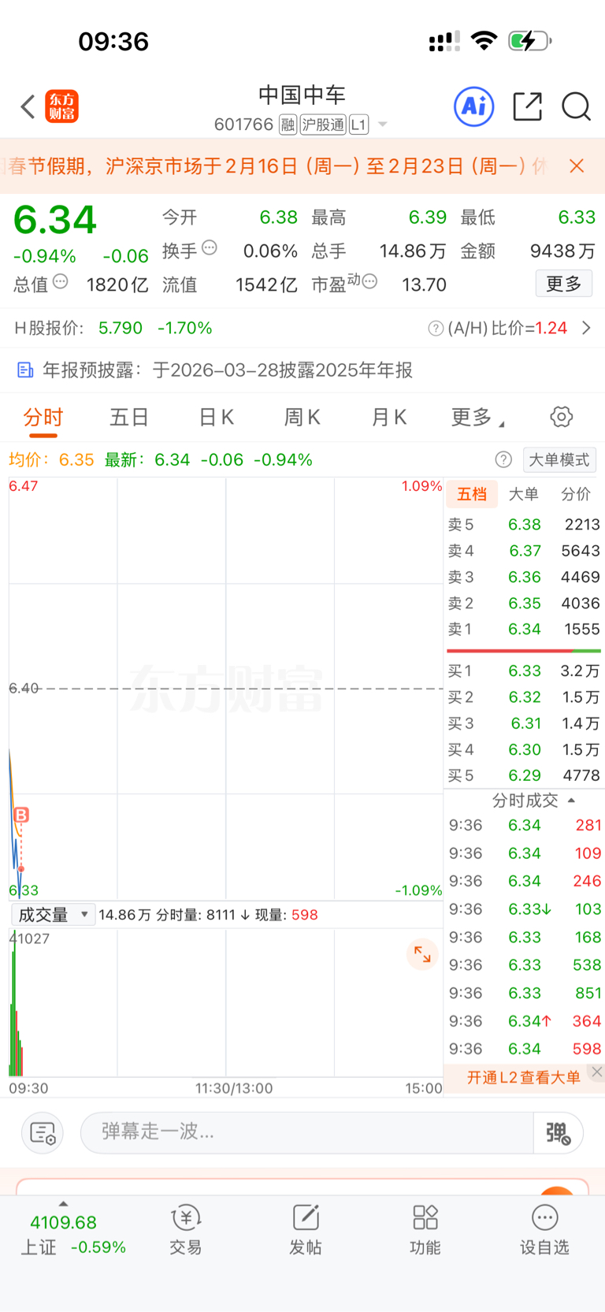This screenshot has height=1312, width=605.
Task: Open chart settings gear icon
Action: point(562,417)
